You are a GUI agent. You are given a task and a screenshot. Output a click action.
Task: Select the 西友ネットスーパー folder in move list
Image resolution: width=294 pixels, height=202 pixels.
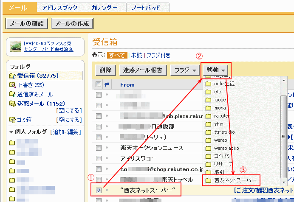(208, 180)
